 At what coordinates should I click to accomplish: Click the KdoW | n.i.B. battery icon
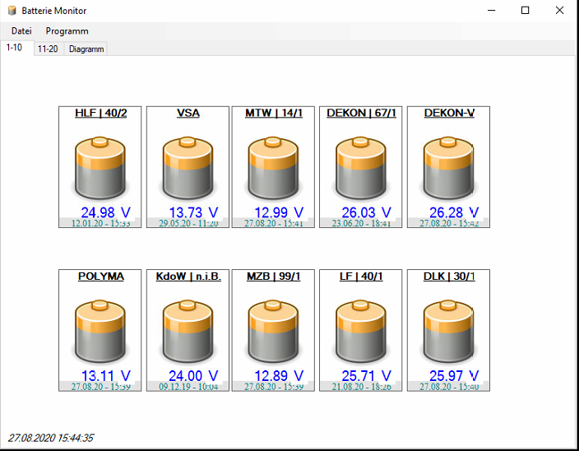pos(188,331)
